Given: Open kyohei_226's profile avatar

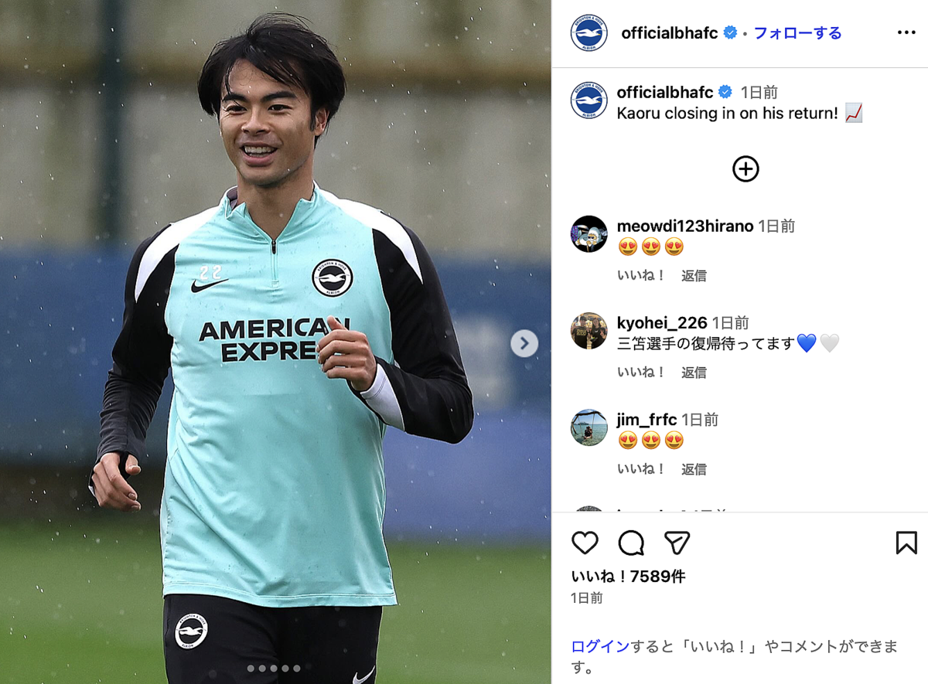Looking at the screenshot, I should point(589,331).
